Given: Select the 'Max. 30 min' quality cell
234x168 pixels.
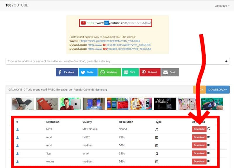Looking at the screenshot, I should tap(90, 129).
